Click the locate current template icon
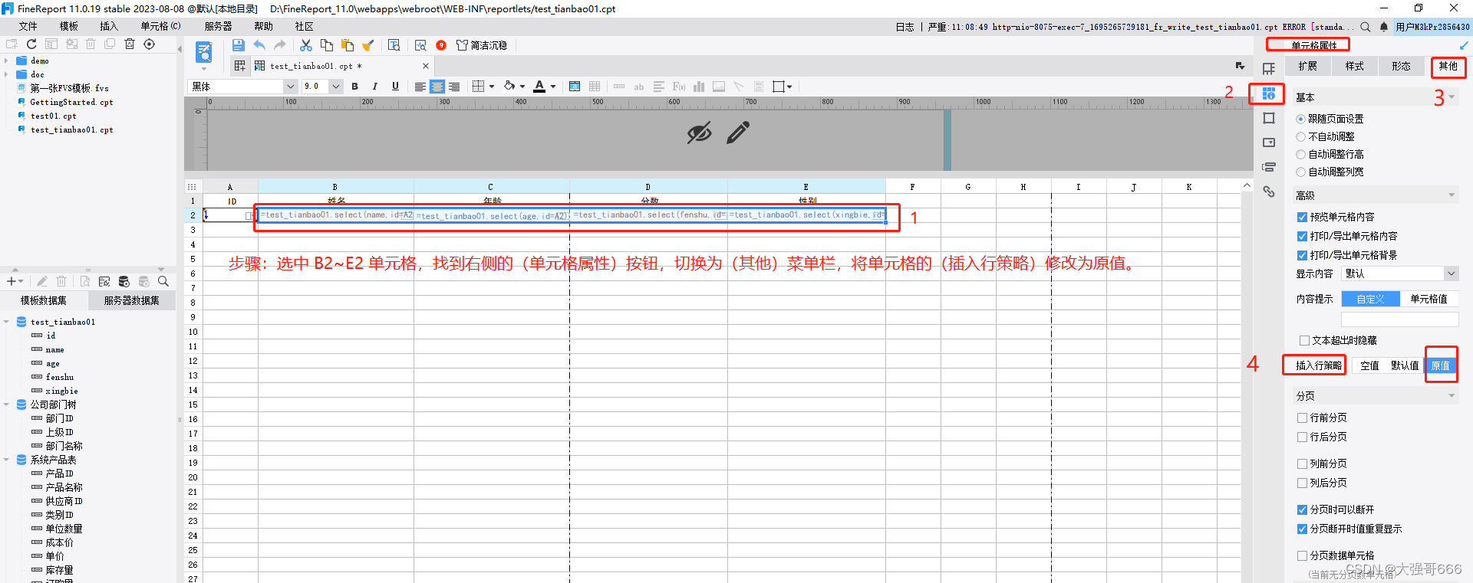 [150, 44]
